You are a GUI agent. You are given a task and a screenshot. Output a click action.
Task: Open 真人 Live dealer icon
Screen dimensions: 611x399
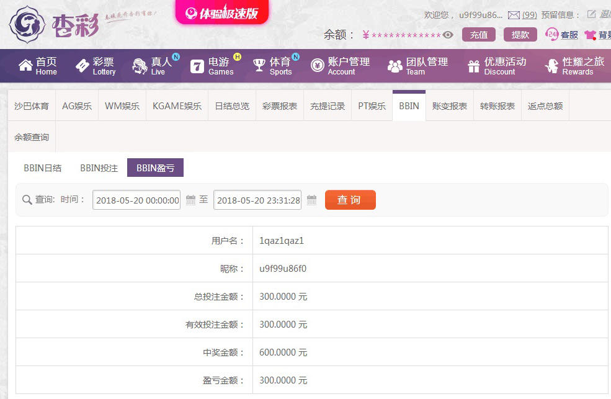[x=140, y=66]
